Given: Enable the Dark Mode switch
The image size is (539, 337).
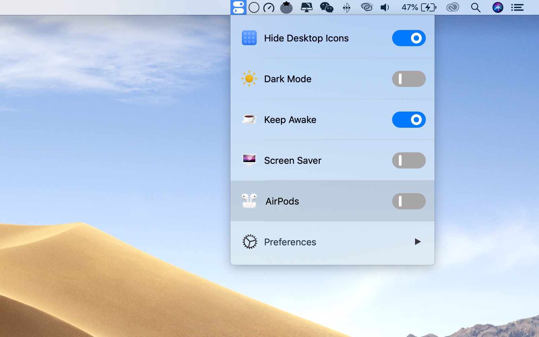Looking at the screenshot, I should 409,79.
